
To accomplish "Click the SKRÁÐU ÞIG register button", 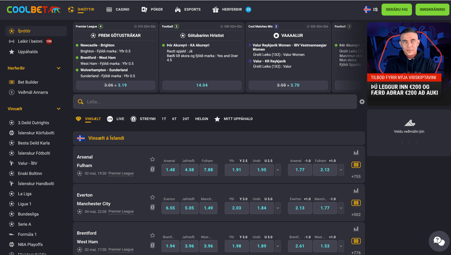I will (397, 10).
